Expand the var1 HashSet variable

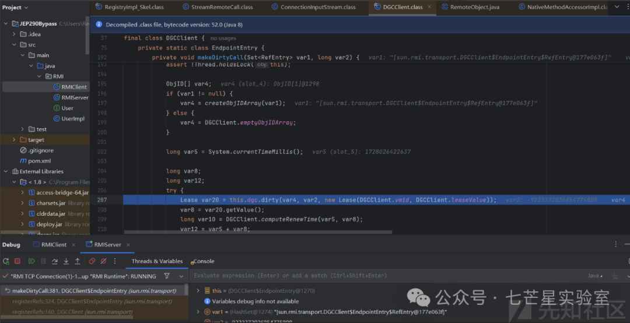(x=198, y=312)
